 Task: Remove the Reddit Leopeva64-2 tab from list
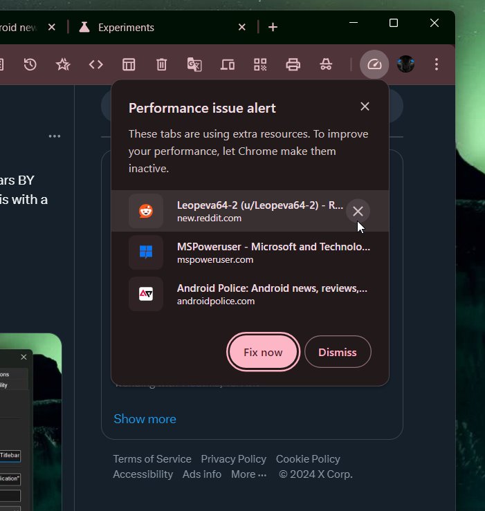point(358,211)
